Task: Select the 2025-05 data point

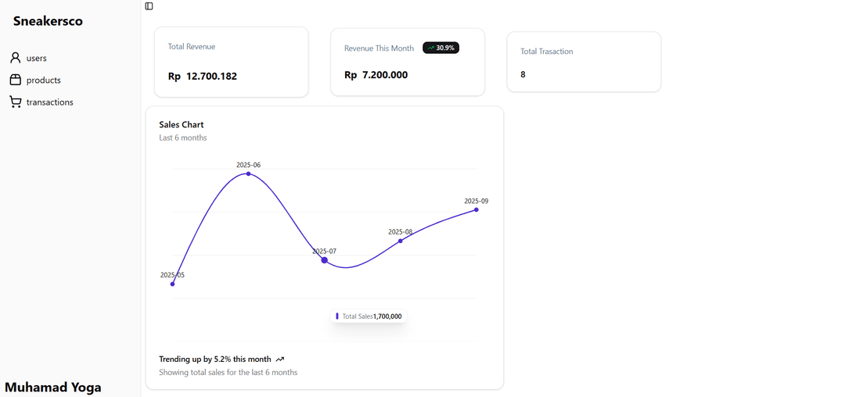Action: click(172, 284)
